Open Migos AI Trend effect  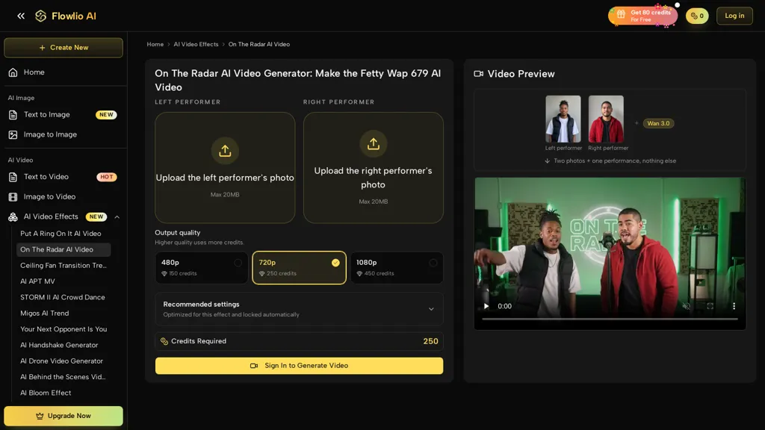coord(44,314)
